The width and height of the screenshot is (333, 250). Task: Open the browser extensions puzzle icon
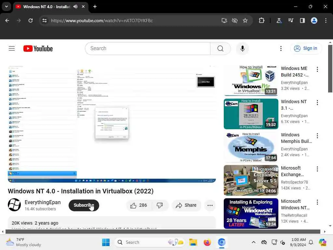[x=262, y=21]
